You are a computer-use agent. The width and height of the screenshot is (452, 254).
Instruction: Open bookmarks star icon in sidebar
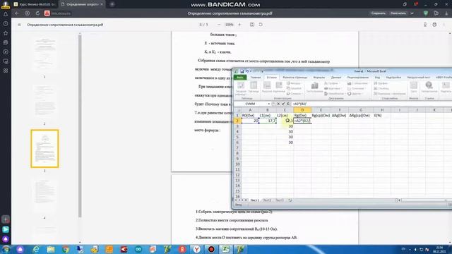6,33
